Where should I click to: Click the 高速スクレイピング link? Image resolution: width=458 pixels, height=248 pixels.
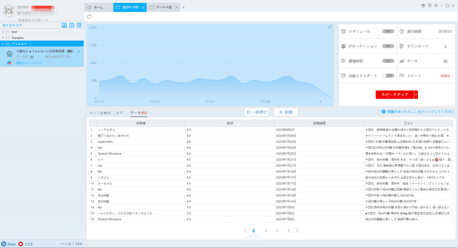coord(29,63)
